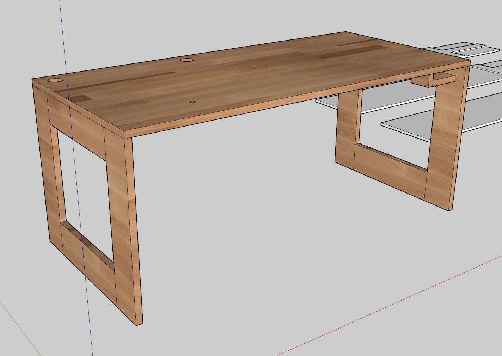This screenshot has height=356, width=502.
Task: Select the large round hole at tabletop's left corner
Action: [x=55, y=80]
